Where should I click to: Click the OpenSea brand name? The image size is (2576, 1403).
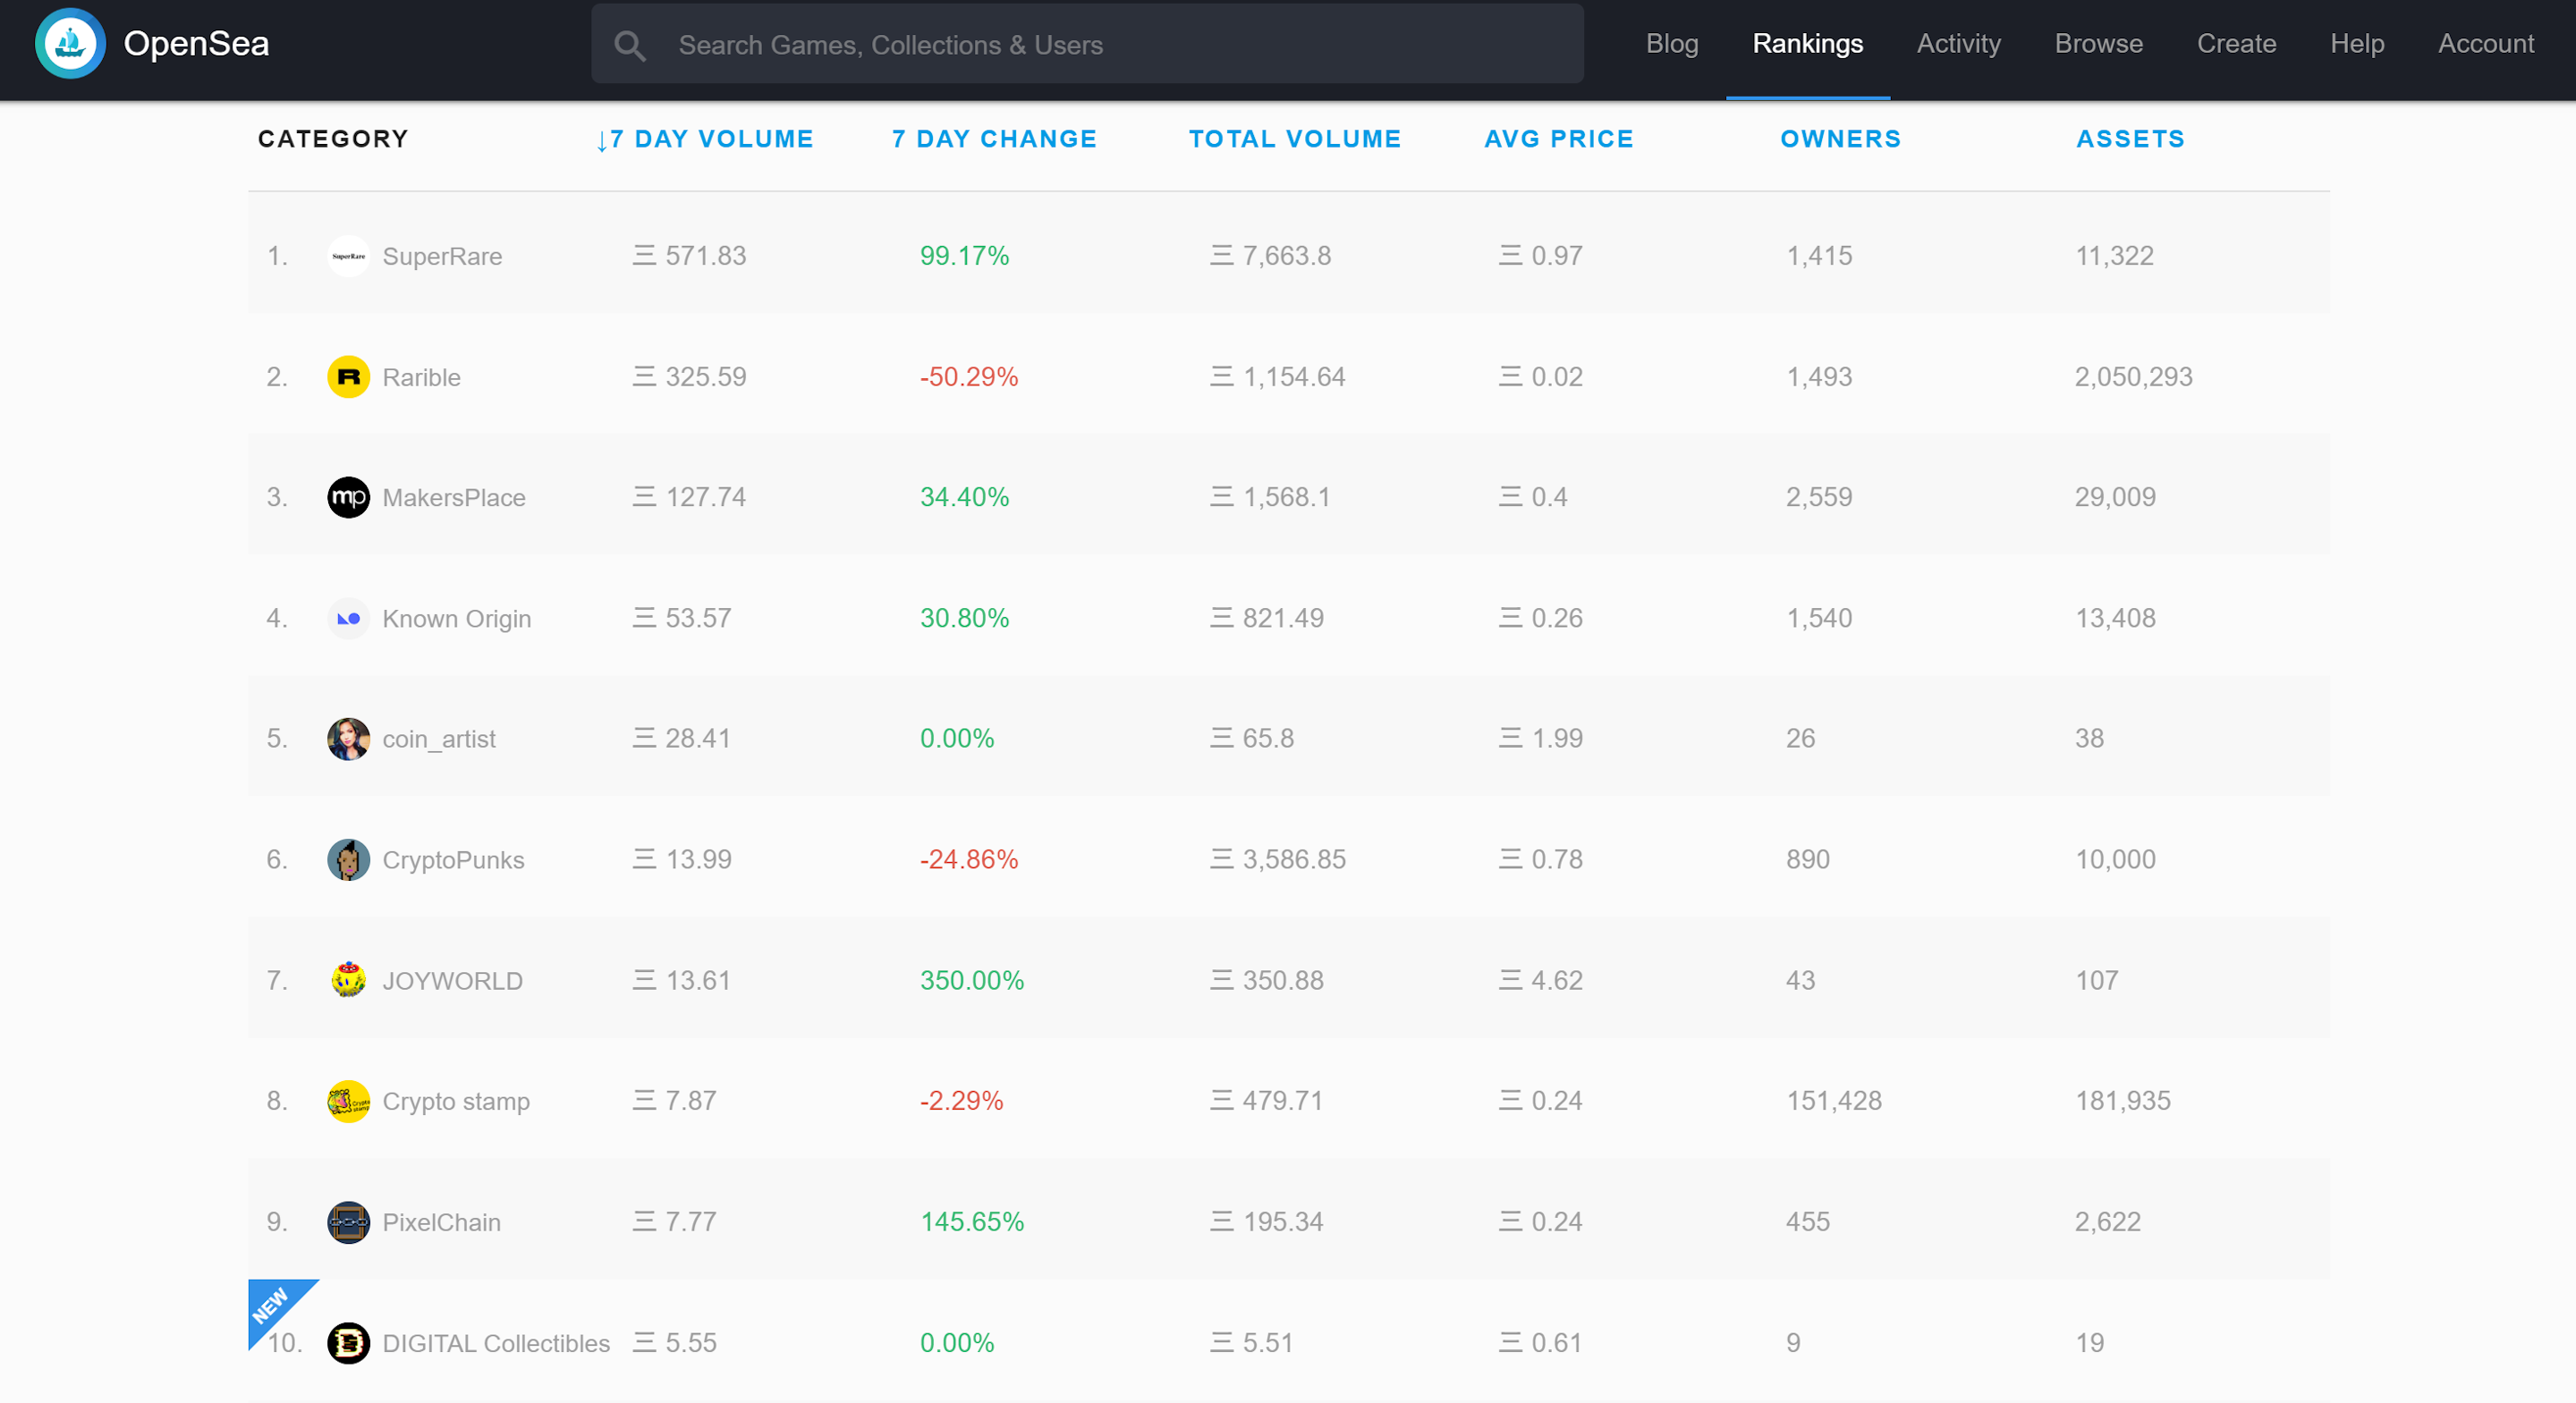pos(196,44)
